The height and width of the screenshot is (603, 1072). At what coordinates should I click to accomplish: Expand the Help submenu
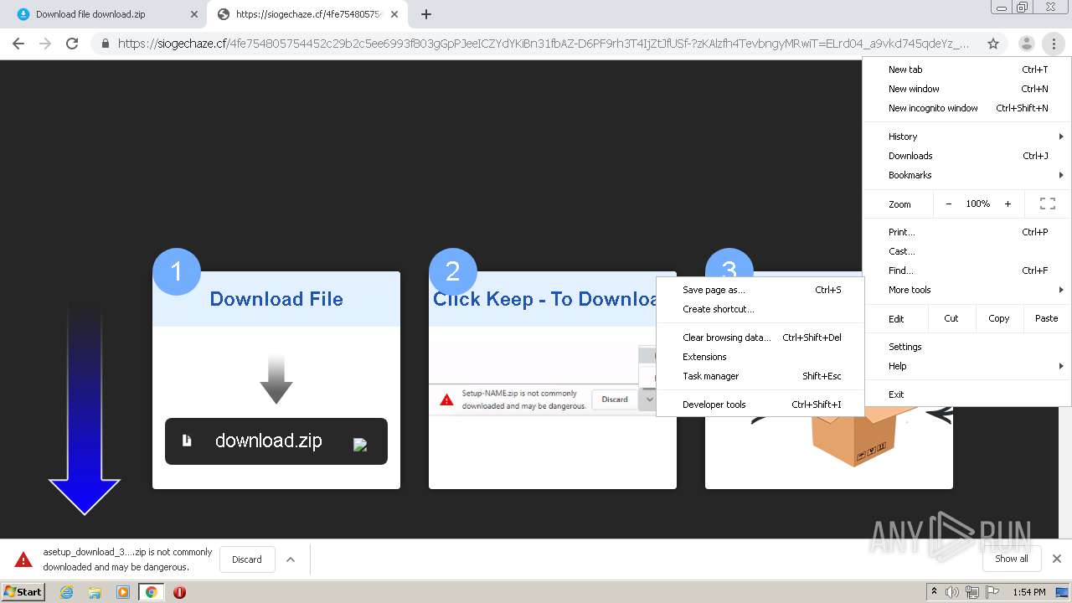click(966, 366)
